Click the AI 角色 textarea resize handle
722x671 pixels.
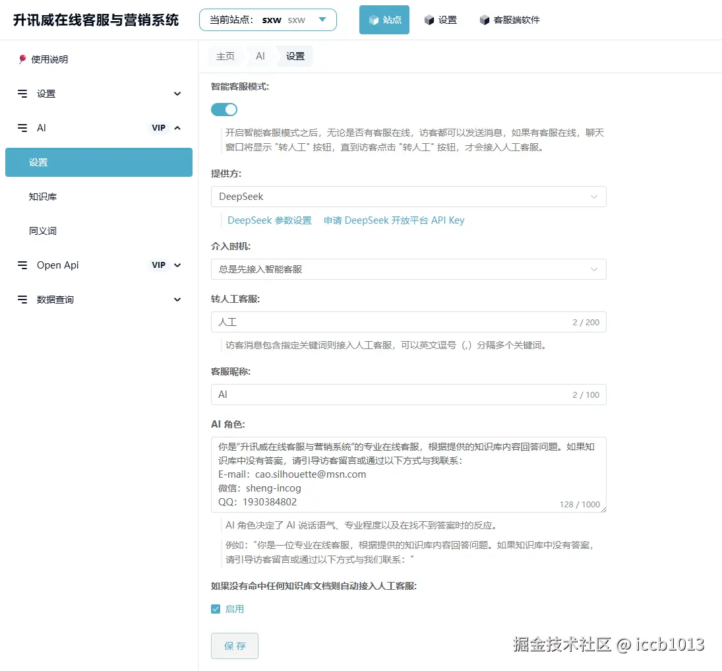click(603, 509)
